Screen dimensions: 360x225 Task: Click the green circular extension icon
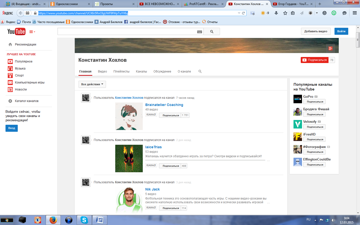point(334,13)
